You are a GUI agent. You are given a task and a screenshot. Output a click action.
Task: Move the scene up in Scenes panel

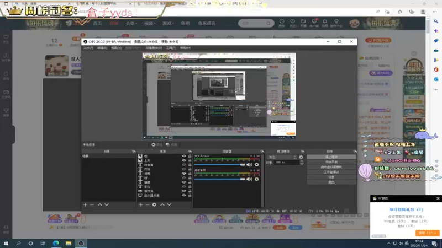pyautogui.click(x=100, y=204)
